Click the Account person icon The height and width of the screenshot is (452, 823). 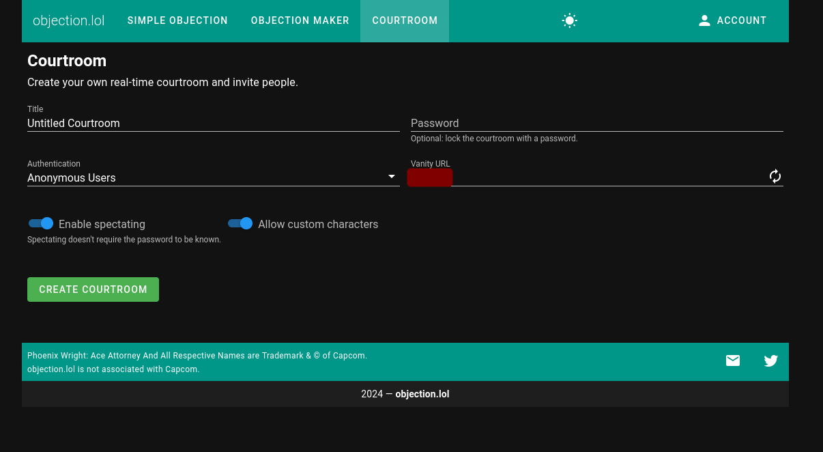[x=704, y=20]
